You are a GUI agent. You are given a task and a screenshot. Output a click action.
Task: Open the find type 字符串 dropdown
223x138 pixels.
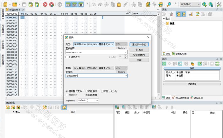[94, 44]
